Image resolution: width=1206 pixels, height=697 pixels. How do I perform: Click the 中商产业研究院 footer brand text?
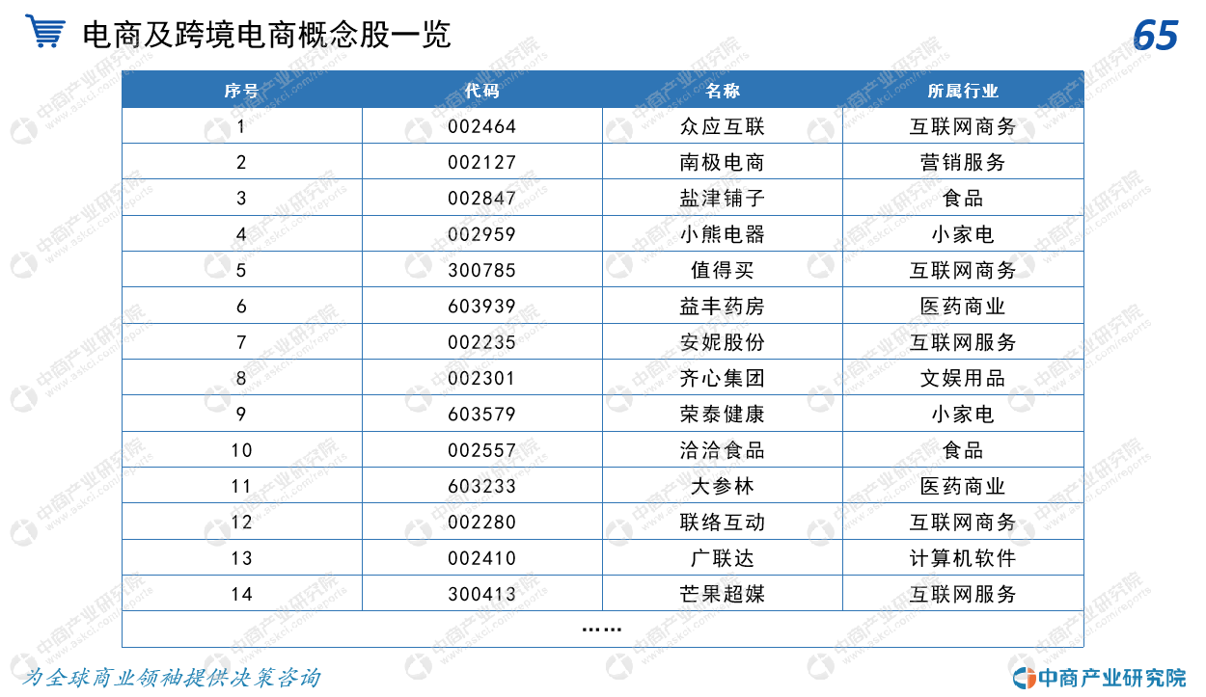[1111, 678]
